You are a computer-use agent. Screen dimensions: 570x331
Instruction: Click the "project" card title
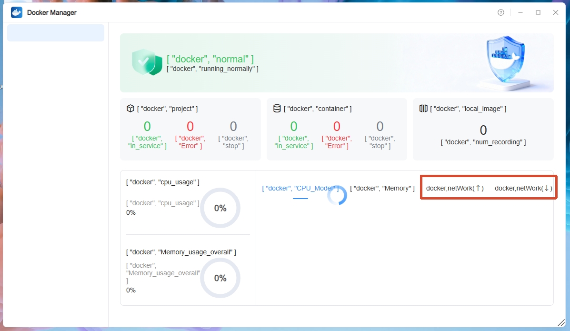167,109
